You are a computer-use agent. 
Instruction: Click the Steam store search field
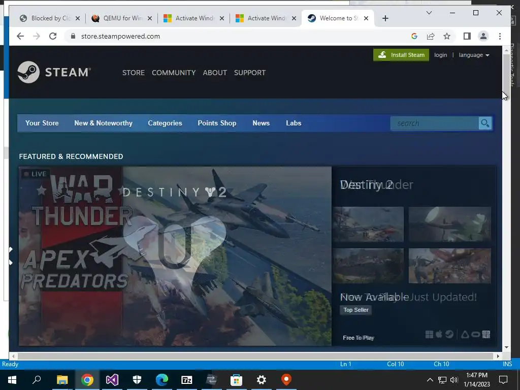coord(435,123)
